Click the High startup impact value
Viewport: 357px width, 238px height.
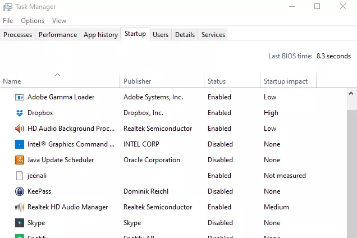[x=271, y=113]
